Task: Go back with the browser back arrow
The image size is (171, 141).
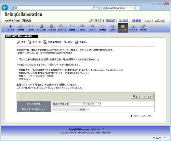Action: [x=5, y=8]
